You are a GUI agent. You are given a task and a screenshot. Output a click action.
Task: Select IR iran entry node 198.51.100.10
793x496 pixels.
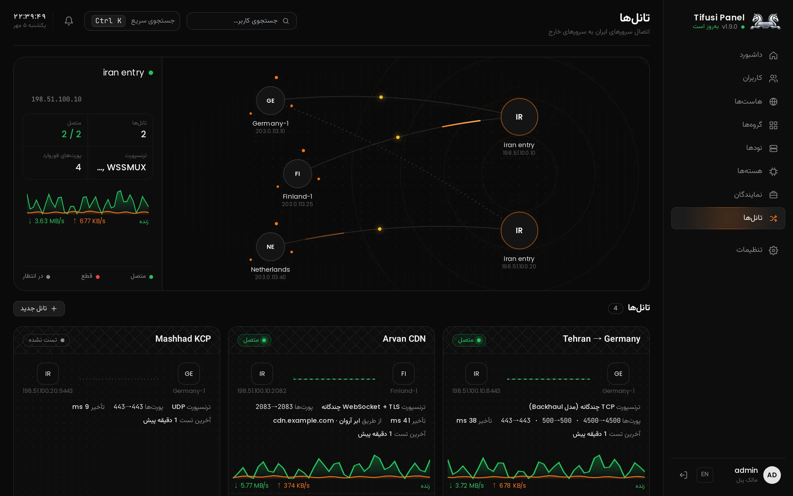(519, 117)
